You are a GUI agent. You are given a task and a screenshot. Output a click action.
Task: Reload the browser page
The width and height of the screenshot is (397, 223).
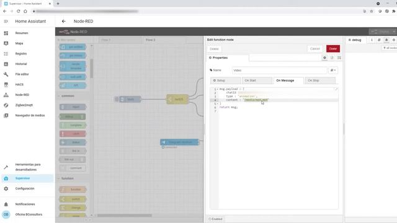pyautogui.click(x=18, y=11)
